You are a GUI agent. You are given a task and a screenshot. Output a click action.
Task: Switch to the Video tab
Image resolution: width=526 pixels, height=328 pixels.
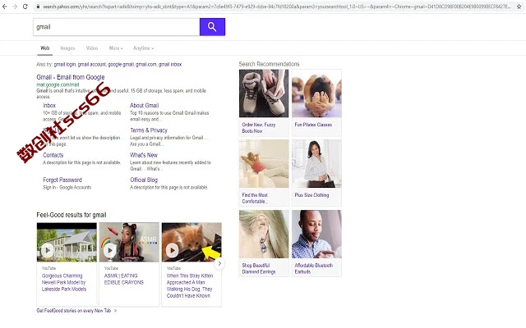(92, 48)
